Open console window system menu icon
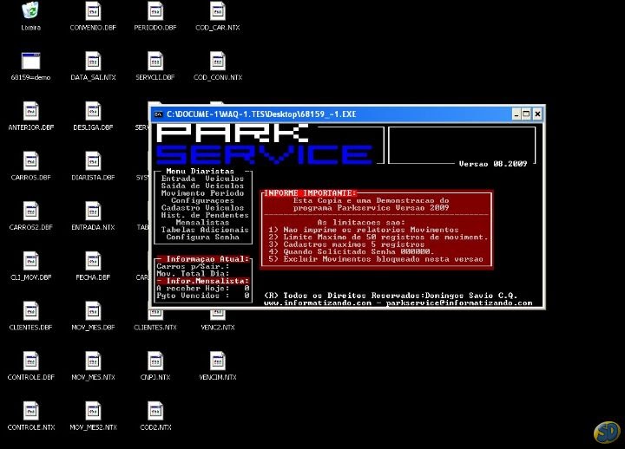 pyautogui.click(x=158, y=114)
